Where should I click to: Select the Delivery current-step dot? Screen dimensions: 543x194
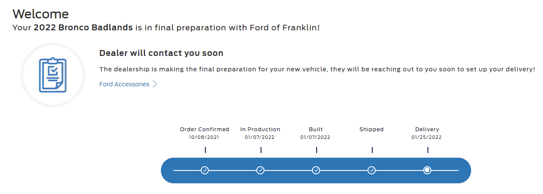(x=427, y=170)
